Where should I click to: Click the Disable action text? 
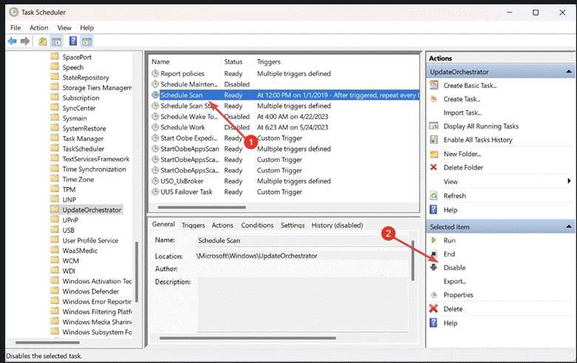(x=454, y=268)
